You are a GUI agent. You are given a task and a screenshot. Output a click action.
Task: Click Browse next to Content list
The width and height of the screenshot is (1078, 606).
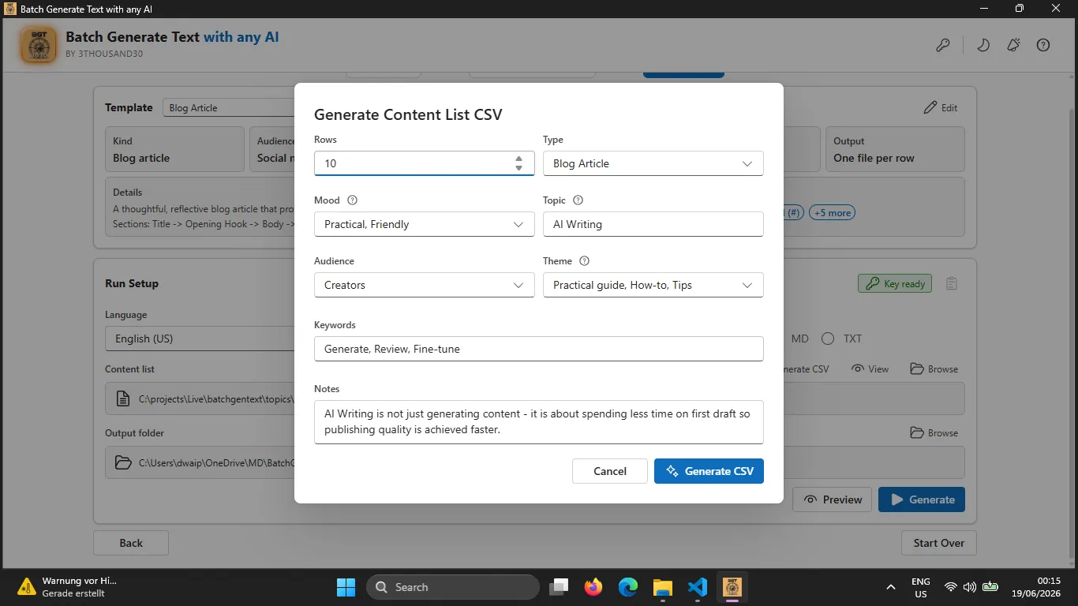point(934,368)
